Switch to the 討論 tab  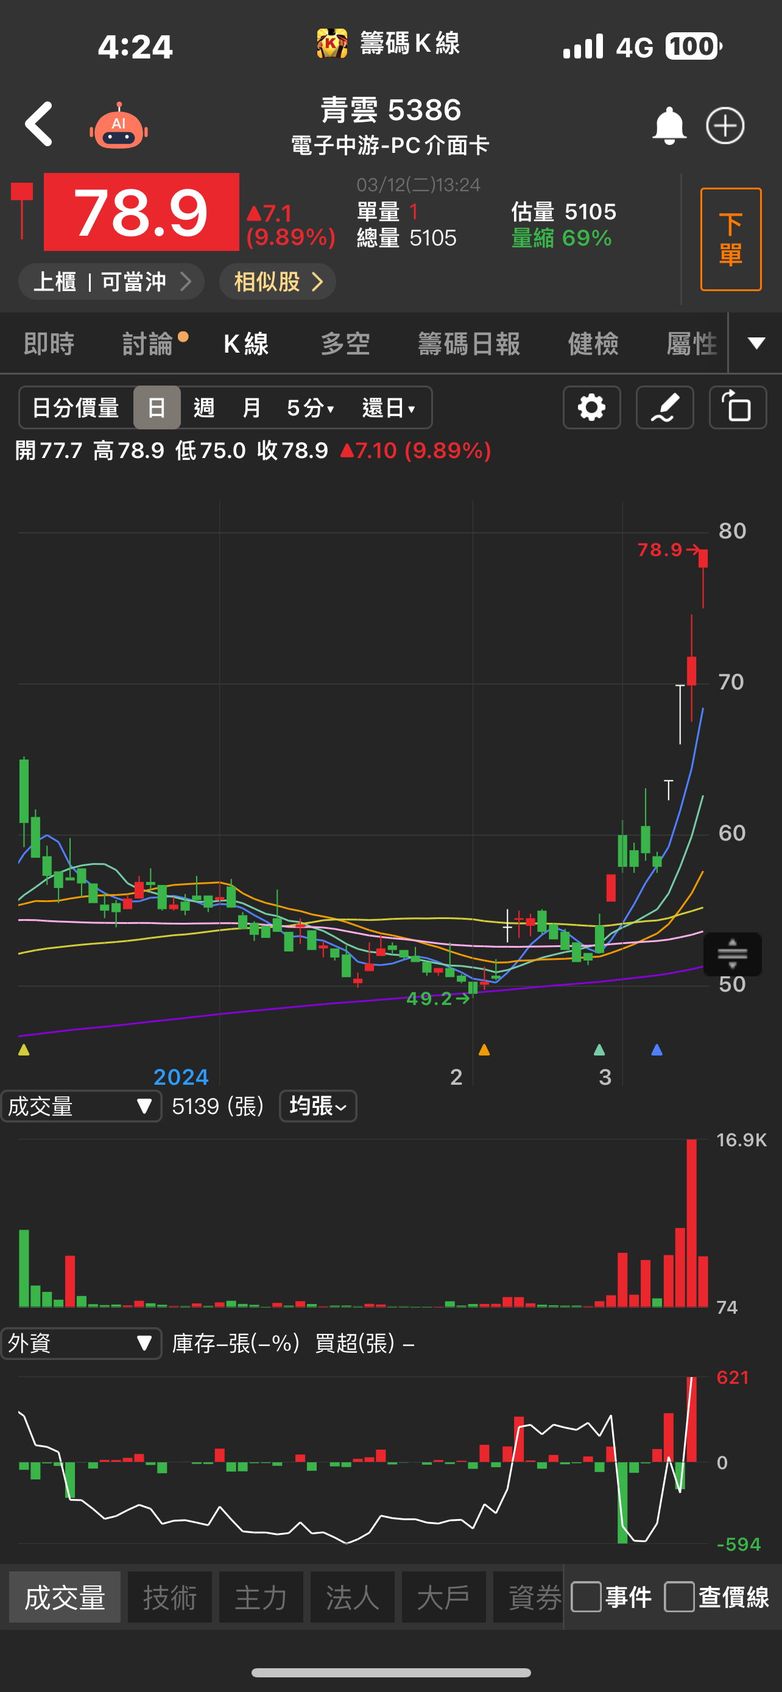[148, 344]
